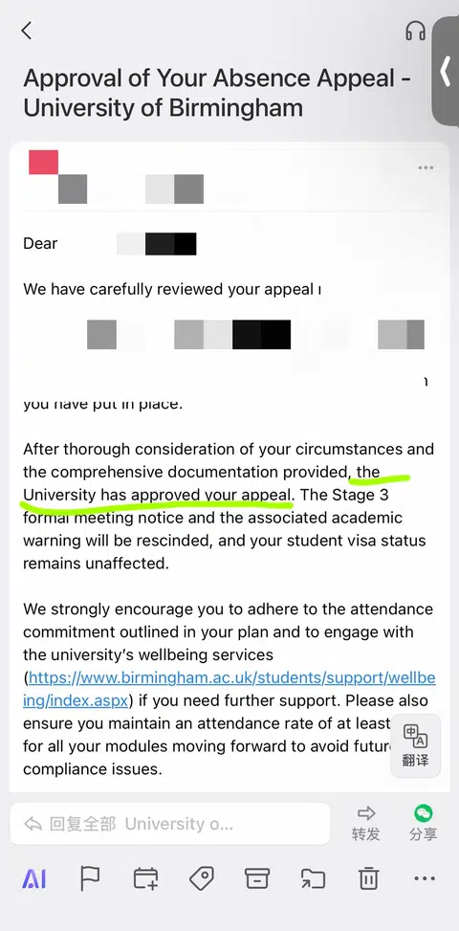Image resolution: width=459 pixels, height=931 pixels.
Task: Delete email with trash icon
Action: (x=369, y=878)
